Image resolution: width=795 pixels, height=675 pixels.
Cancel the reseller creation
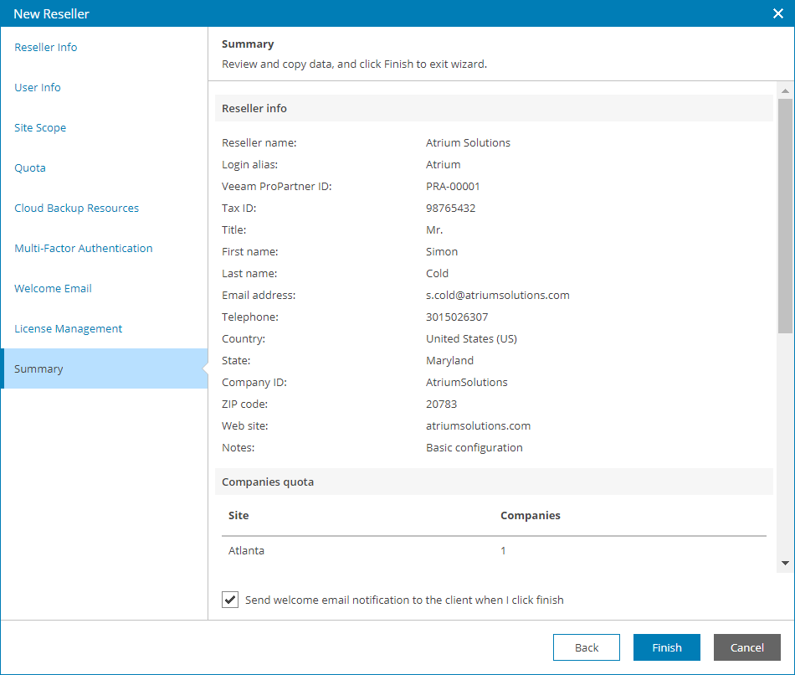[x=746, y=647]
